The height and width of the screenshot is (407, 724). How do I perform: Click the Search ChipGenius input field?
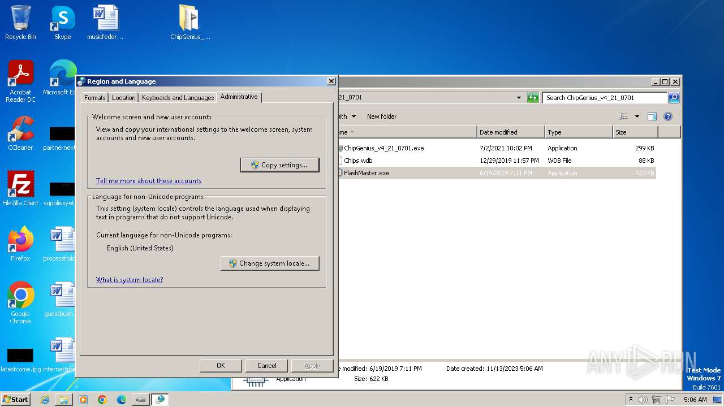(605, 98)
